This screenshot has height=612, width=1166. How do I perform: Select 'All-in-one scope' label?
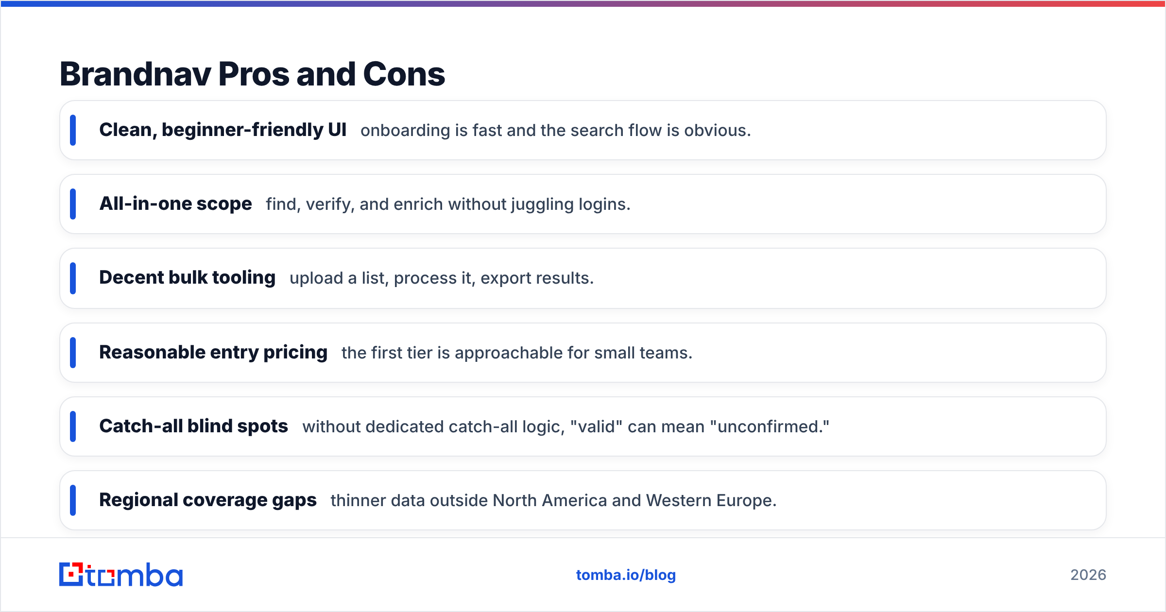[175, 204]
